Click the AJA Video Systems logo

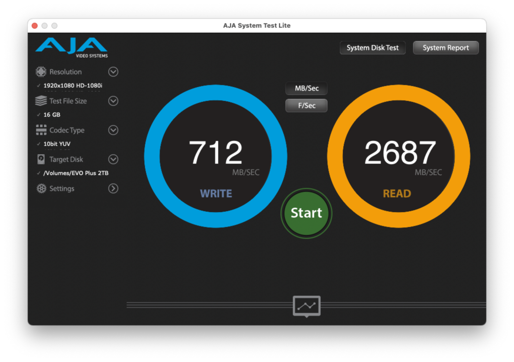coord(72,47)
